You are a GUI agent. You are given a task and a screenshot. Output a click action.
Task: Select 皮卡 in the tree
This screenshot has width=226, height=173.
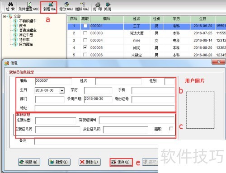[23, 26]
